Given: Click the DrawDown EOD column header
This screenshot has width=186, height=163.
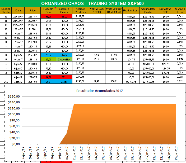Looking at the screenshot, I should point(165,11).
